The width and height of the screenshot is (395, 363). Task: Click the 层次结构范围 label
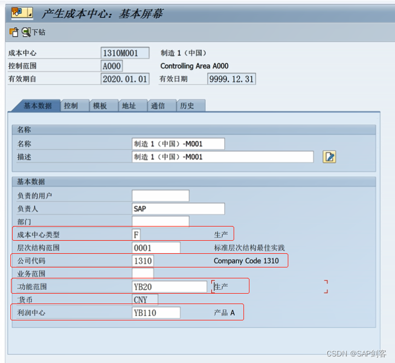tap(38, 248)
